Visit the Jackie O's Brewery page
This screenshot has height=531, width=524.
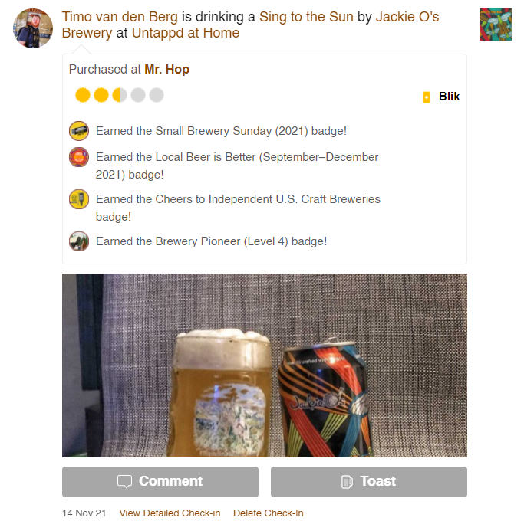[x=250, y=25]
